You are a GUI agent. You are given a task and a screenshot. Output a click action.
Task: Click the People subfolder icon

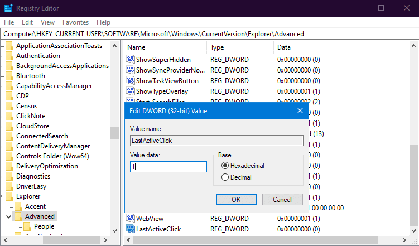(x=27, y=226)
